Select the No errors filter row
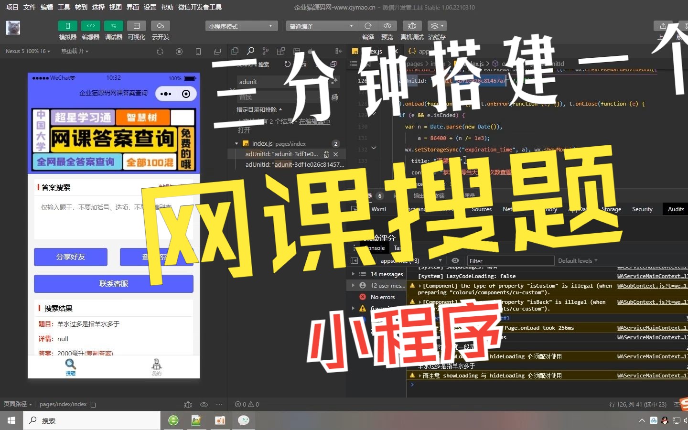688x430 pixels. [x=377, y=297]
